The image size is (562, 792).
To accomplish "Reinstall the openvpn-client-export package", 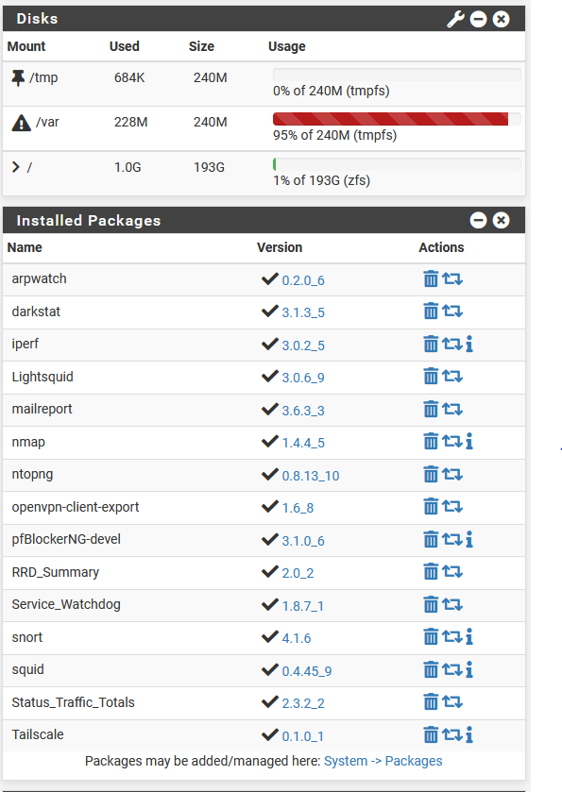I will point(452,507).
